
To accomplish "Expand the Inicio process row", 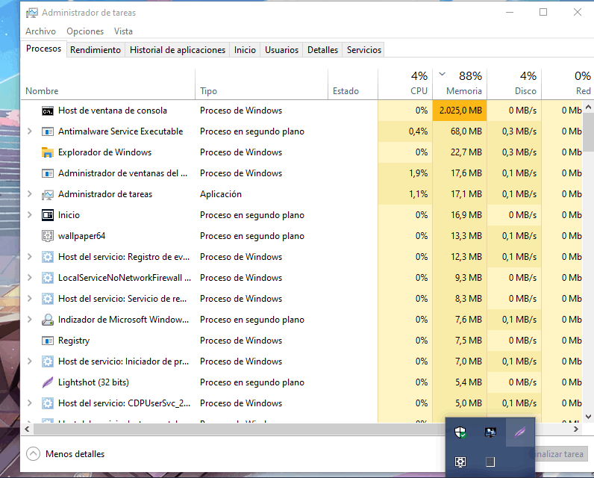I will pyautogui.click(x=30, y=215).
